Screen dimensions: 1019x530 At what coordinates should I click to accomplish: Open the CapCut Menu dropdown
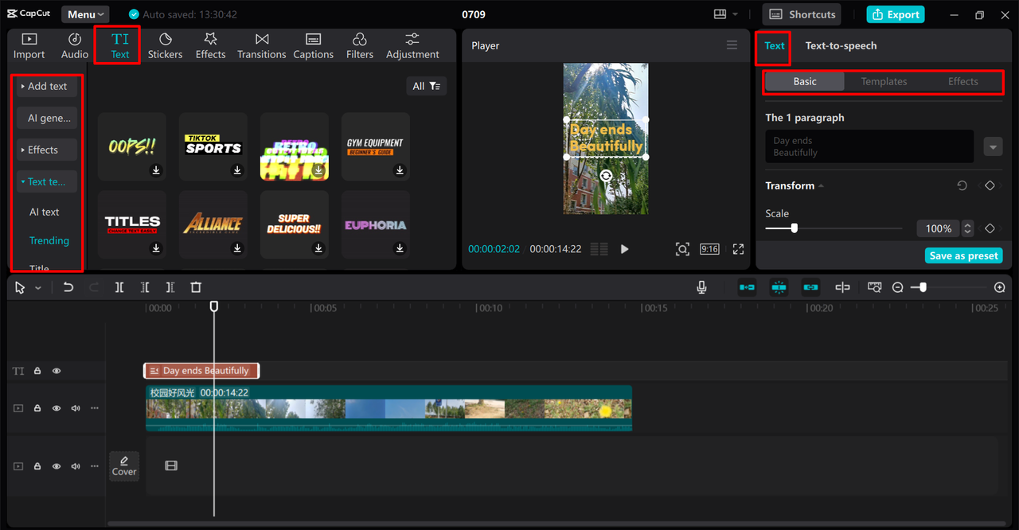[85, 14]
